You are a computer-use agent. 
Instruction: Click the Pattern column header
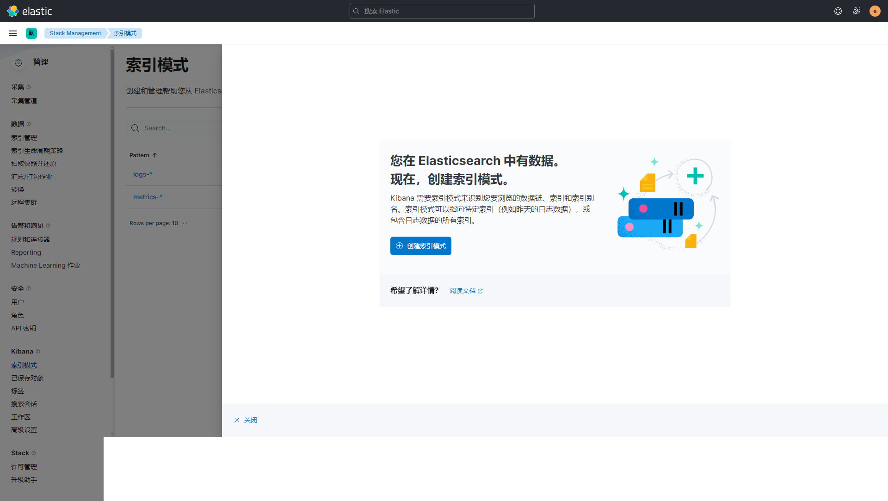143,155
